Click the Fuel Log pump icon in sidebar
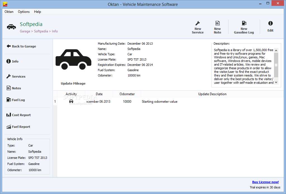Image resolution: width=286 pixels, height=194 pixels. (x=9, y=100)
